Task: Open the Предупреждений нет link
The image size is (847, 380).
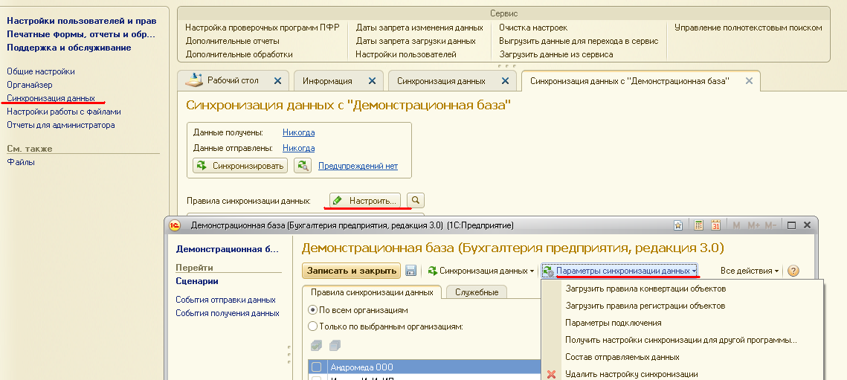Action: tap(358, 166)
